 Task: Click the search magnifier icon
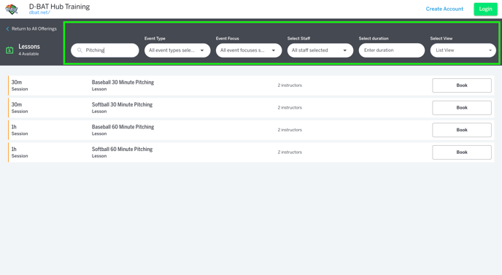pos(80,50)
